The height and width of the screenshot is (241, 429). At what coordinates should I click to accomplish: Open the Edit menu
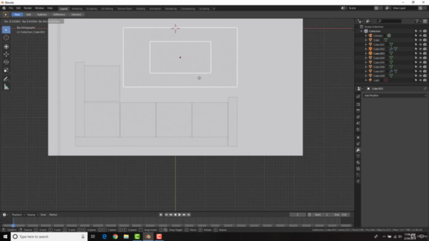pyautogui.click(x=18, y=9)
